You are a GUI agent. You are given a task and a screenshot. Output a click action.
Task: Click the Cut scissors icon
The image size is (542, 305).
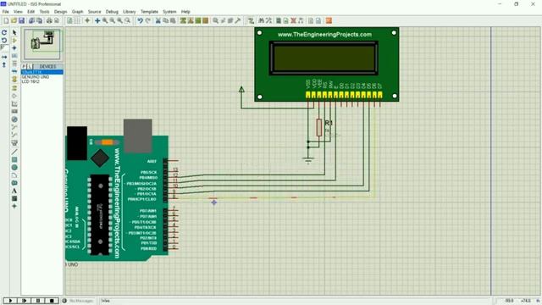(x=158, y=20)
